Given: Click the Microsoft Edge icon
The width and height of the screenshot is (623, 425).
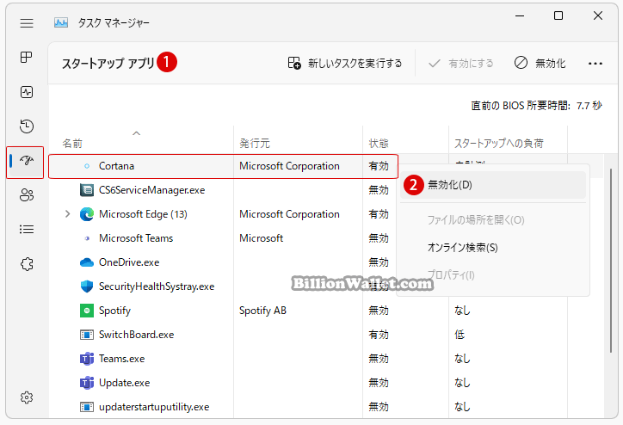Looking at the screenshot, I should click(87, 214).
